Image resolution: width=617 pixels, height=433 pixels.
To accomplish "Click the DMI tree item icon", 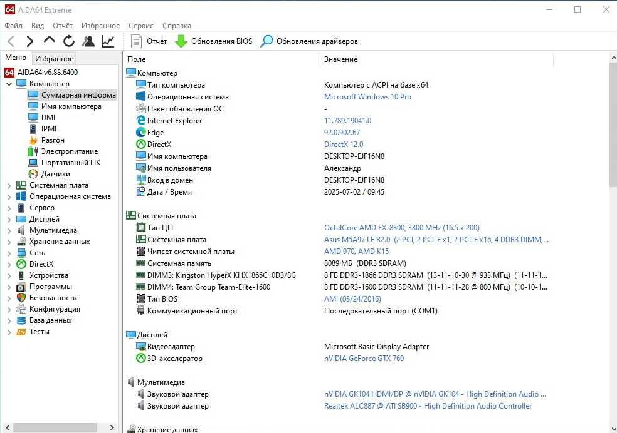I will [33, 118].
